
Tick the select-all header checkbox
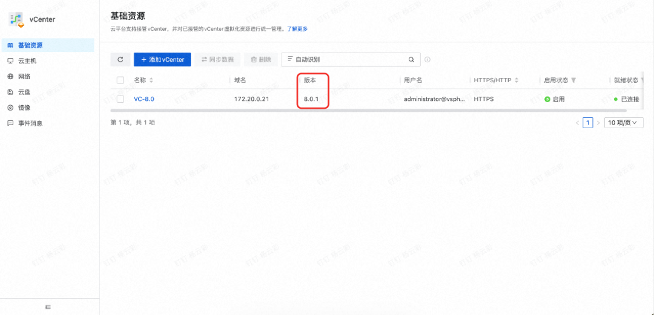pos(121,80)
